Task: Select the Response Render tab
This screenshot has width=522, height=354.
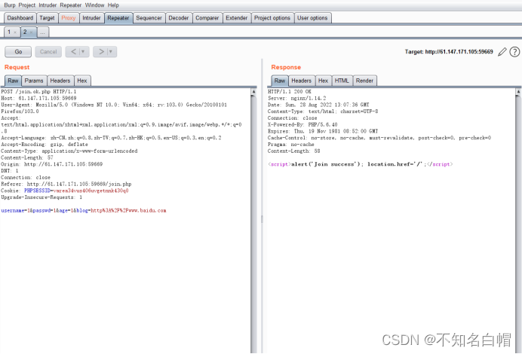Action: click(x=364, y=81)
